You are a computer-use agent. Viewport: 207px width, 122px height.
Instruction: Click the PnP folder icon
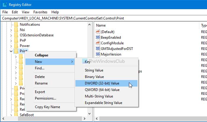pos(16,40)
